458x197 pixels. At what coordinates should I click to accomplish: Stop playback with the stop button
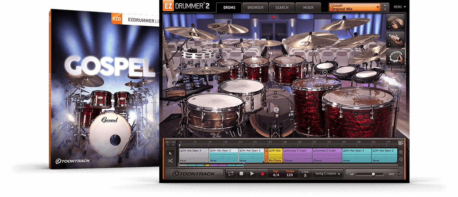tap(241, 173)
